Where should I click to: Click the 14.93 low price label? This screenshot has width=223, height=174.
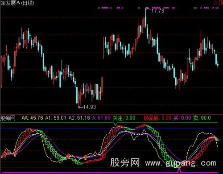click(90, 107)
